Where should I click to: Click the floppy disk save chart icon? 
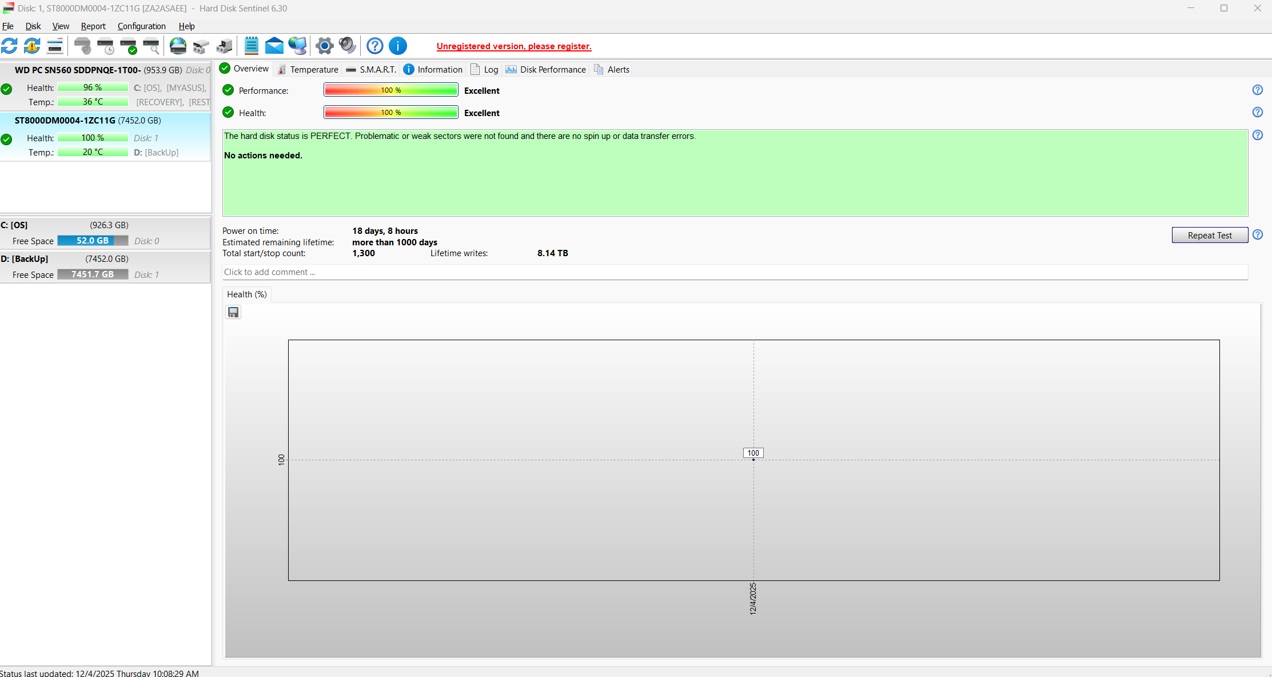(x=233, y=312)
